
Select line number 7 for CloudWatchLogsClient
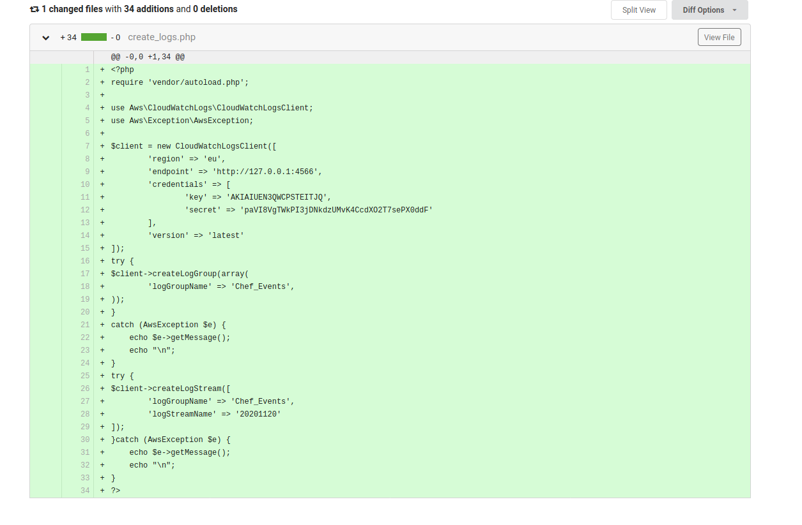pyautogui.click(x=87, y=147)
